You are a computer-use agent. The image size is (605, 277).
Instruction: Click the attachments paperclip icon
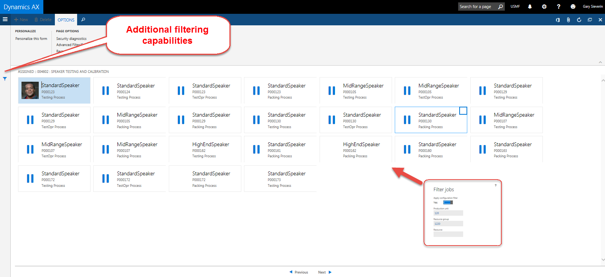click(568, 20)
